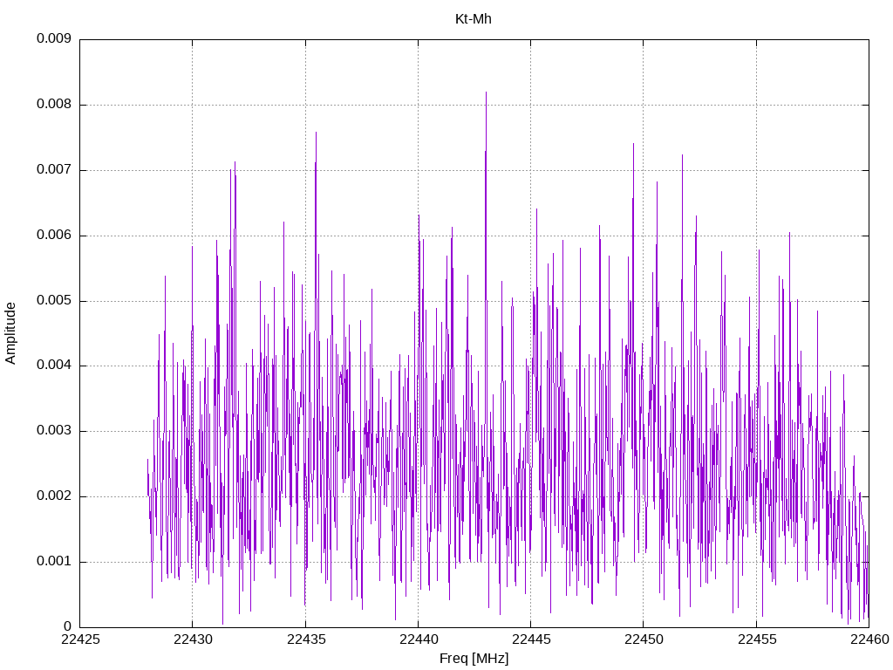Click x-axis tick label 22445

coord(531,639)
